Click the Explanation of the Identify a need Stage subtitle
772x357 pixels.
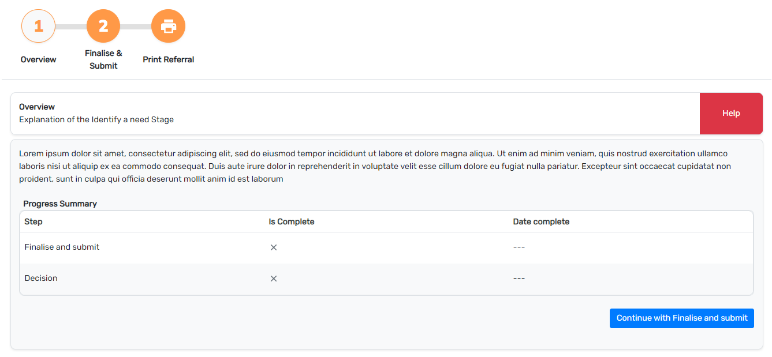[x=96, y=119]
